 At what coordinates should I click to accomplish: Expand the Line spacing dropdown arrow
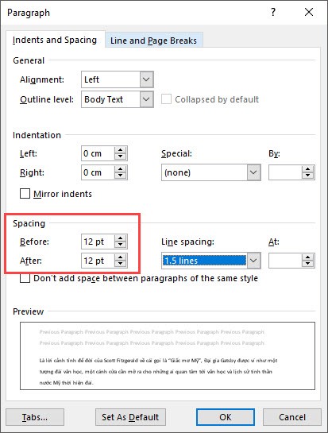[253, 261]
